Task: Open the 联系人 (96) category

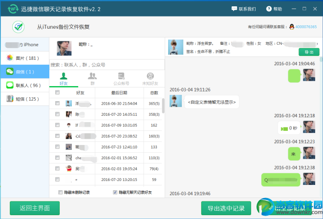Action: [25, 85]
